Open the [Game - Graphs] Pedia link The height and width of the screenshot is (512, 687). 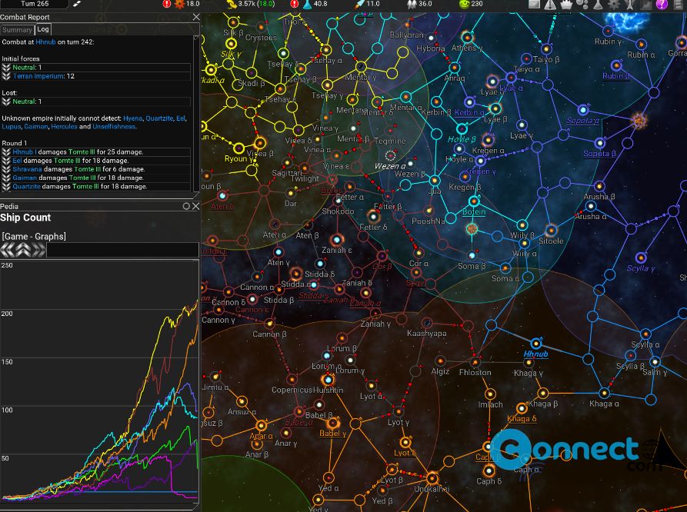(34, 237)
